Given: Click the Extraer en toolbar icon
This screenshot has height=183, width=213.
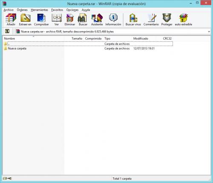Looking at the screenshot, I should [x=25, y=20].
